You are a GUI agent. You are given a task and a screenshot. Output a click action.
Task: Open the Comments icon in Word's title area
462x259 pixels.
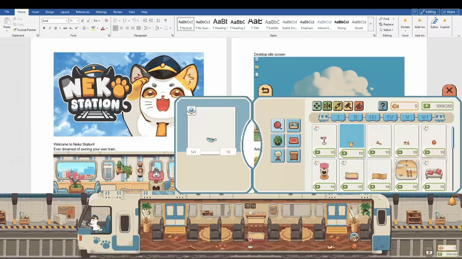pyautogui.click(x=415, y=12)
